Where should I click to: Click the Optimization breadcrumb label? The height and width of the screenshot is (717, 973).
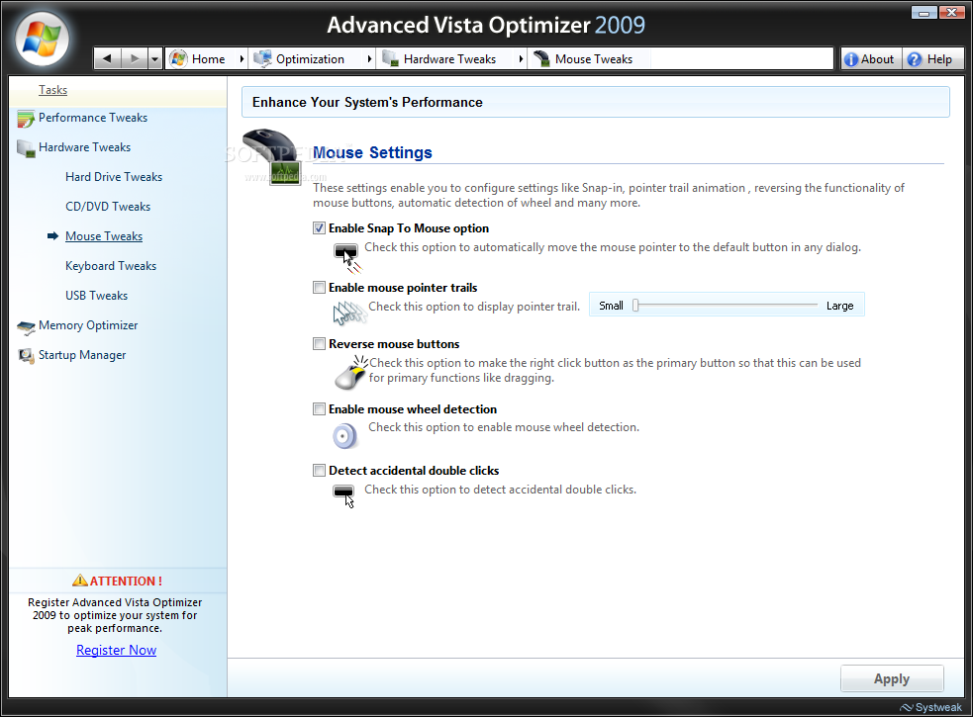coord(310,59)
